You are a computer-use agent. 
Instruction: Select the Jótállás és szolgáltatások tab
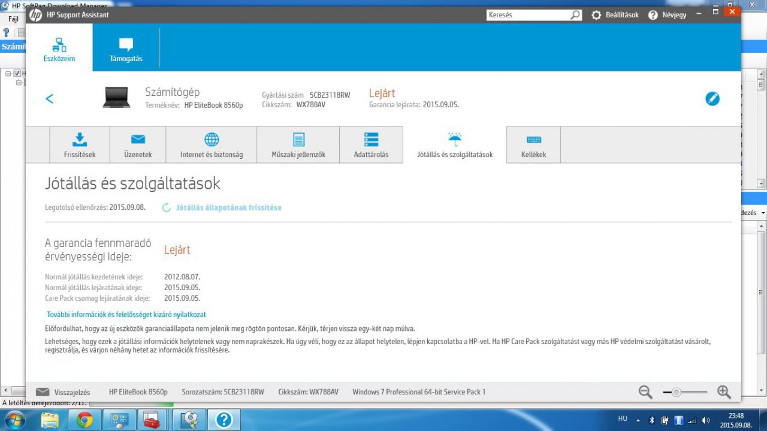pyautogui.click(x=455, y=145)
